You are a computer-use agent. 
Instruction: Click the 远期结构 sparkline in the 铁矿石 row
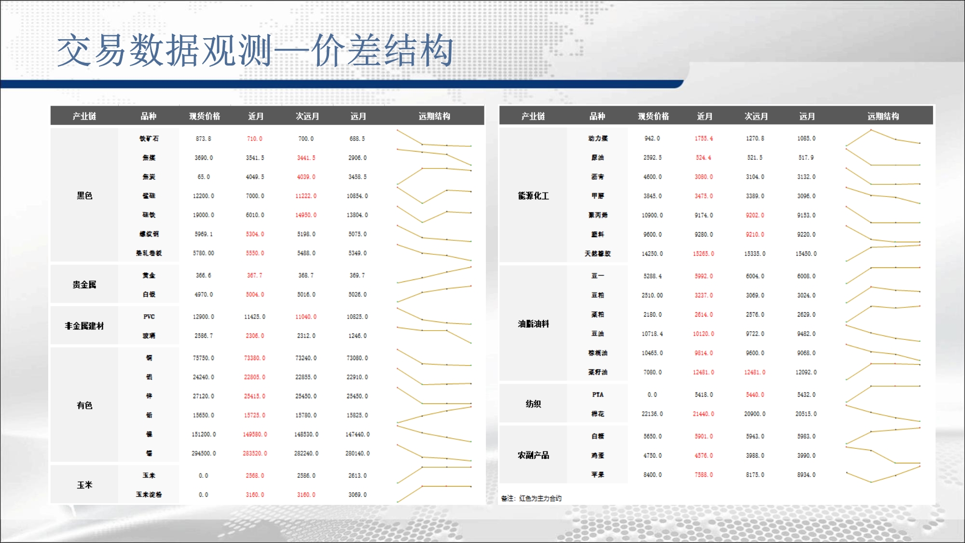[434, 138]
